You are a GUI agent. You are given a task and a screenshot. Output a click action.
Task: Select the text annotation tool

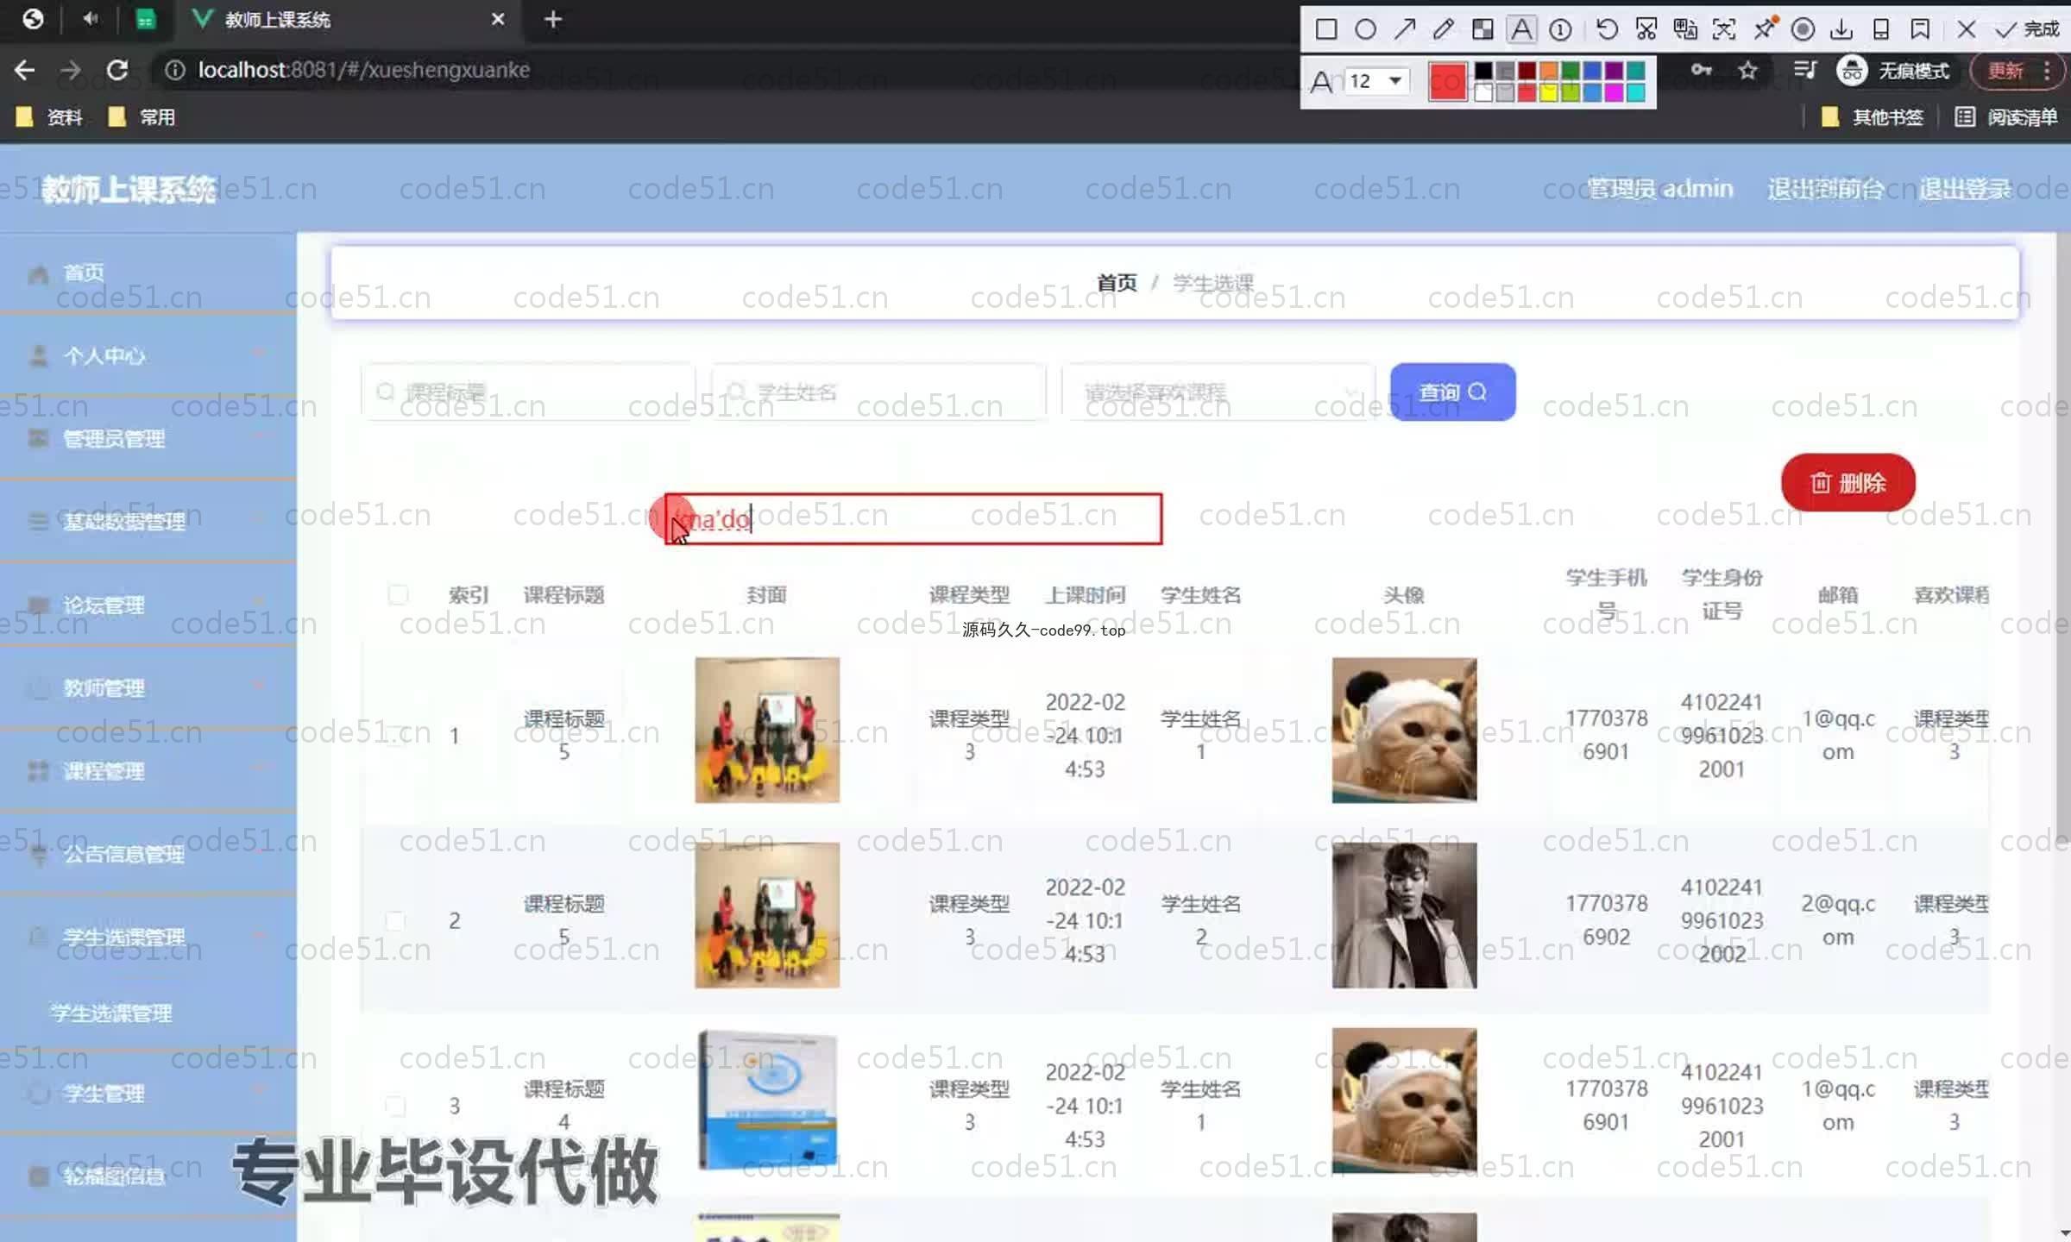click(x=1521, y=30)
